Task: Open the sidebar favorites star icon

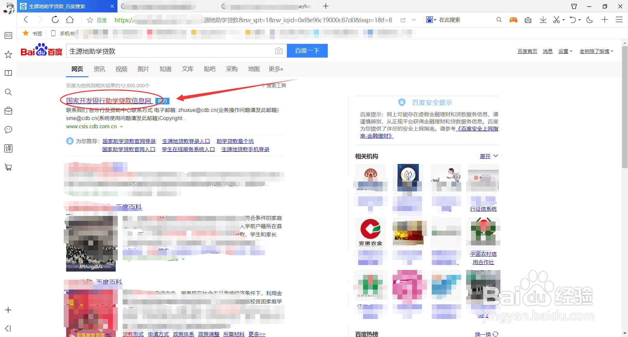Action: point(8,54)
